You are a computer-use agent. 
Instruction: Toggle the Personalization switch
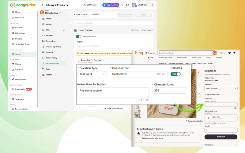(78, 37)
